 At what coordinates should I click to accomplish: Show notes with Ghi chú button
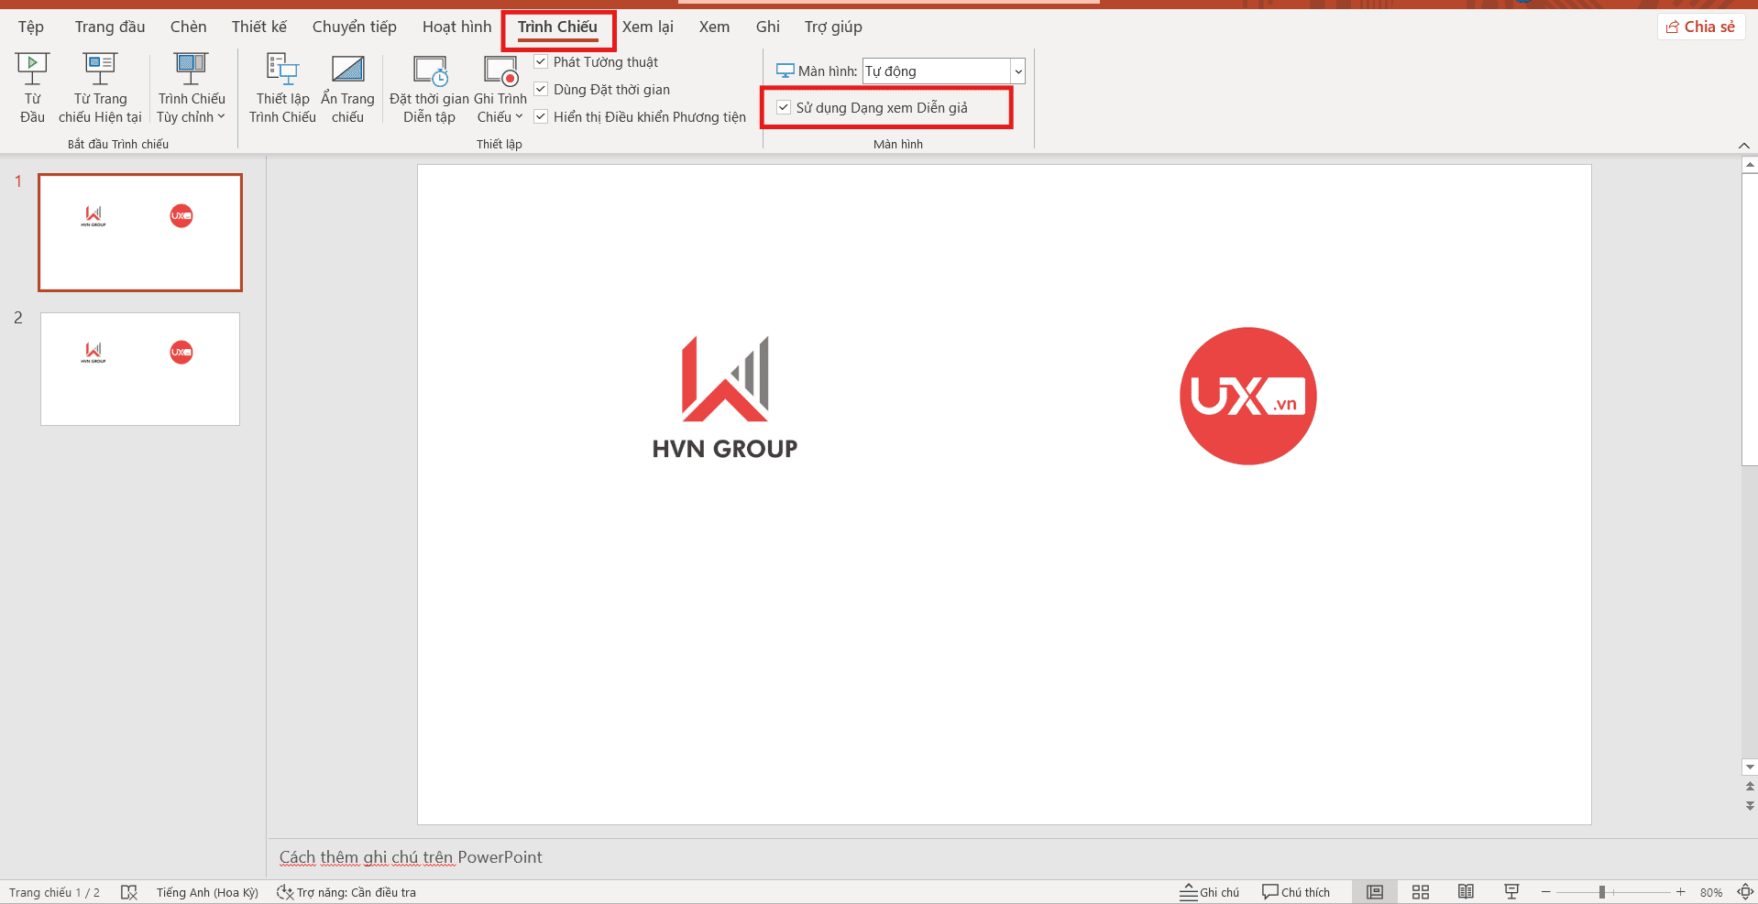coord(1208,891)
